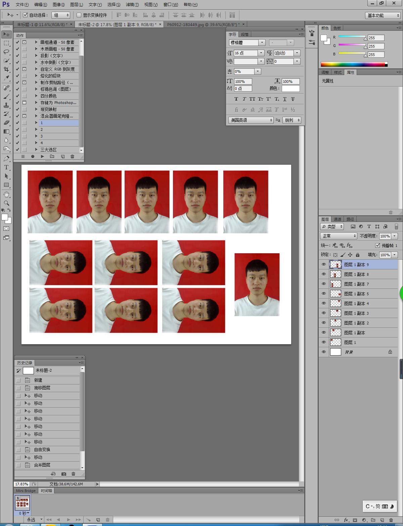This screenshot has height=526, width=403.
Task: Enable Show Transform Controls checkbox
Action: pos(79,15)
